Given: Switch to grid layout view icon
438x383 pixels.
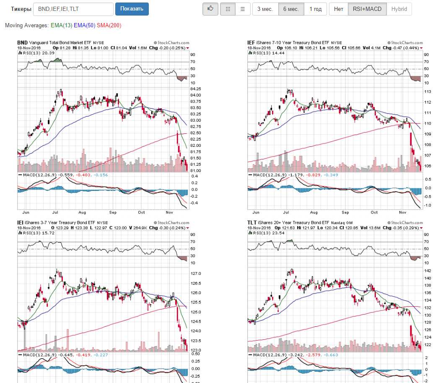Looking at the screenshot, I should [x=228, y=9].
